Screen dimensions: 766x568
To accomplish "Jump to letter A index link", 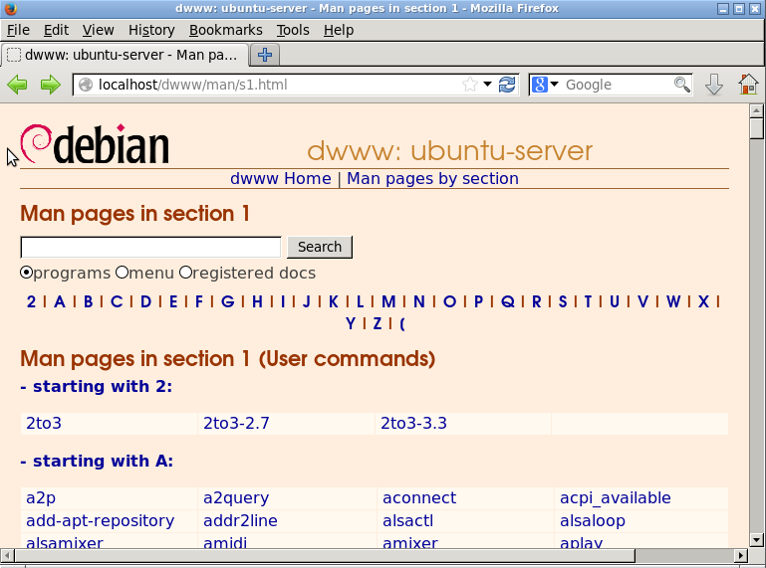I will pyautogui.click(x=60, y=301).
